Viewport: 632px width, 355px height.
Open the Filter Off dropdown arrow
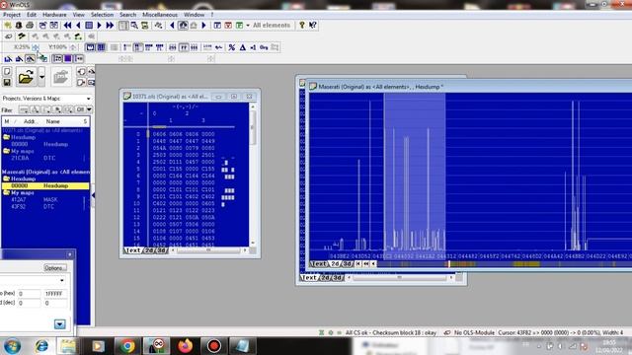coord(89,109)
